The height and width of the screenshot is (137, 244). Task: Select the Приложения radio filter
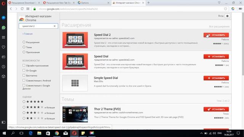point(24,52)
